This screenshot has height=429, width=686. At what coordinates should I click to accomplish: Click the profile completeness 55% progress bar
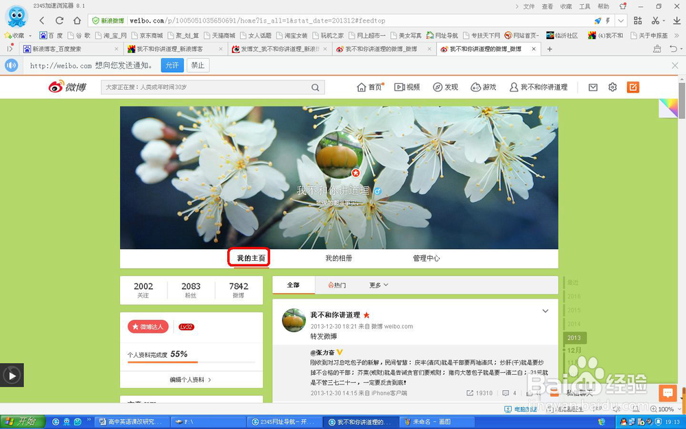coord(191,362)
